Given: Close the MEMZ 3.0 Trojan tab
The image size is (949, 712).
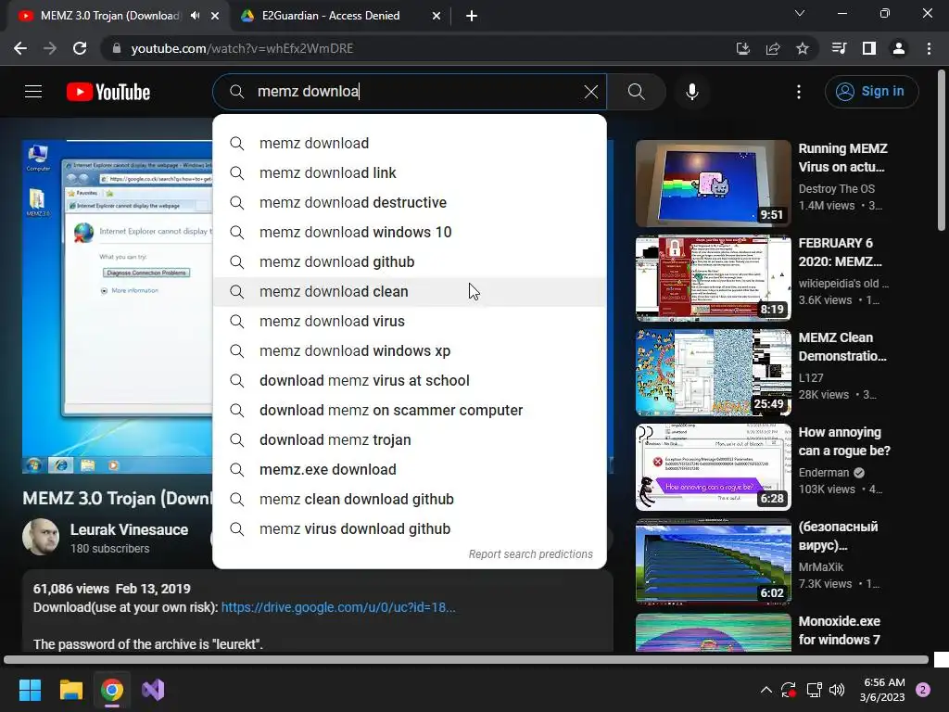Looking at the screenshot, I should pyautogui.click(x=215, y=16).
